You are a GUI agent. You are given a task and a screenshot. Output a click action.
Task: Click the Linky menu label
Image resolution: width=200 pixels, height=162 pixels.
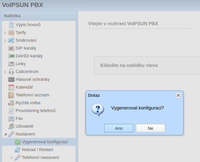[21, 64]
